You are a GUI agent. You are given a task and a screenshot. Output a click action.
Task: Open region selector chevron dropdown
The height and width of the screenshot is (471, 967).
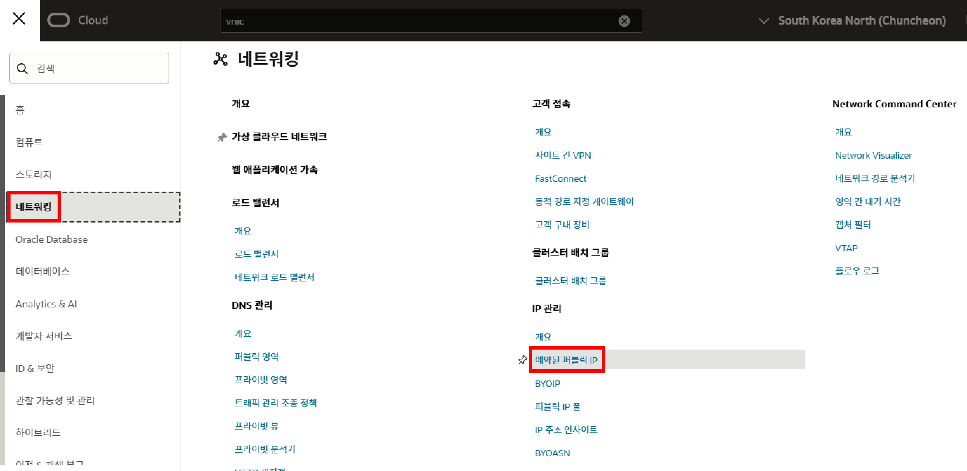click(764, 21)
